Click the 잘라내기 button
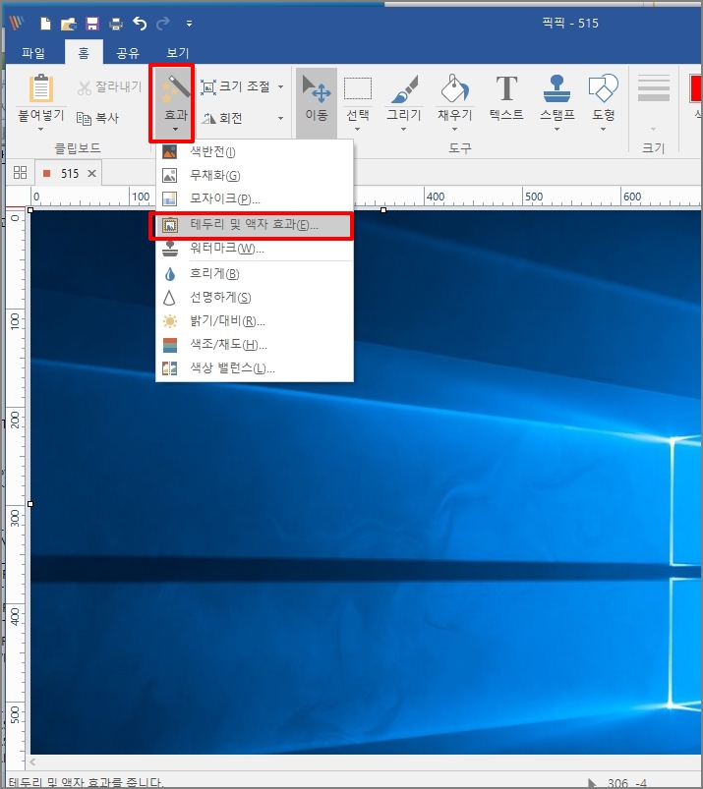 click(x=110, y=87)
